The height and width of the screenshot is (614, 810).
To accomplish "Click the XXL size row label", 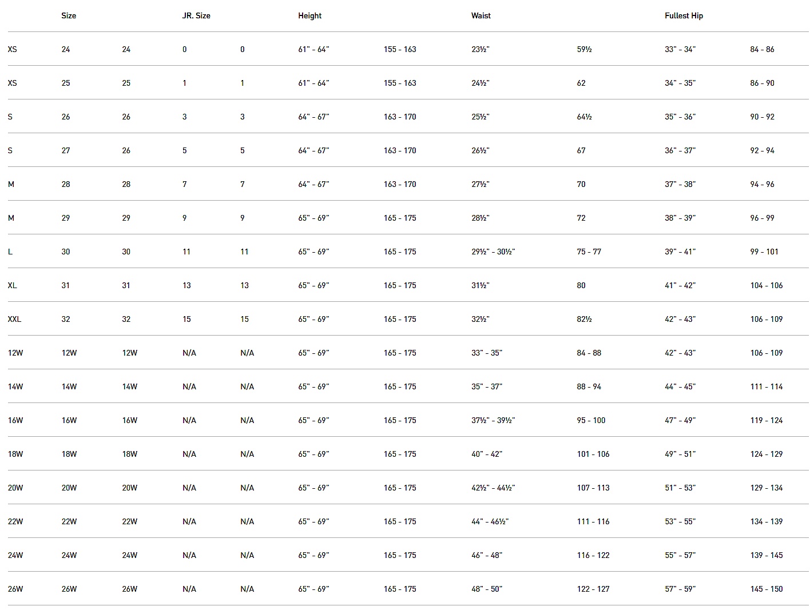I will 14,319.
